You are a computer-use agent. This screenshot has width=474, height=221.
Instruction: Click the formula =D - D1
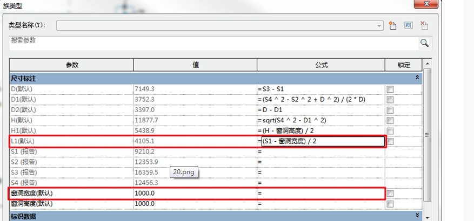pos(270,110)
